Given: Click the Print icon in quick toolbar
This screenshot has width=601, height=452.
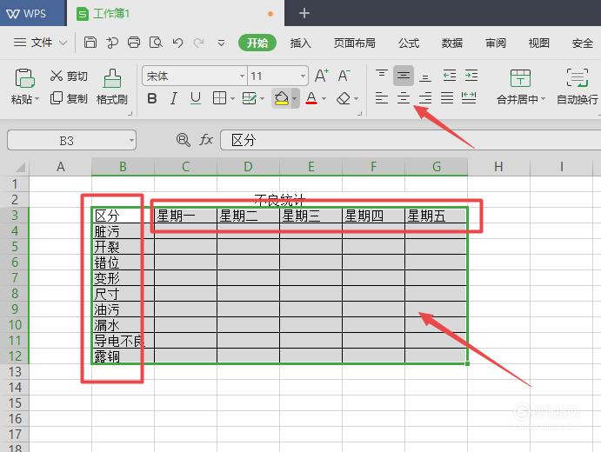Looking at the screenshot, I should [x=134, y=42].
